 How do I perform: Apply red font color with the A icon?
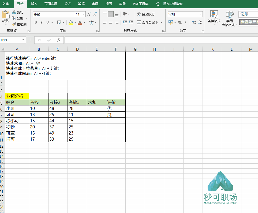tap(80, 22)
